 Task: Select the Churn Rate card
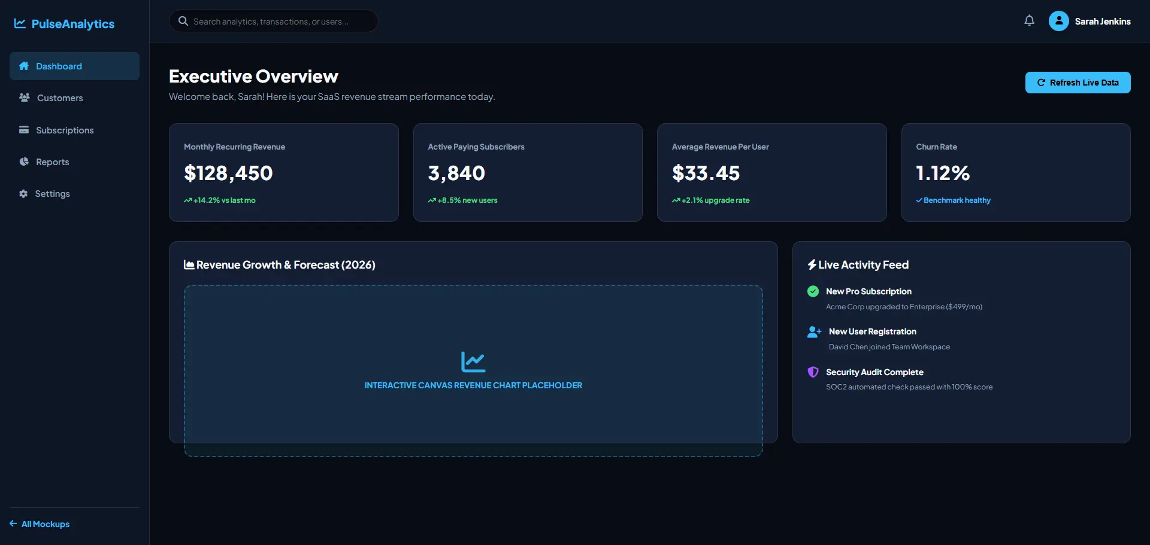(1016, 172)
